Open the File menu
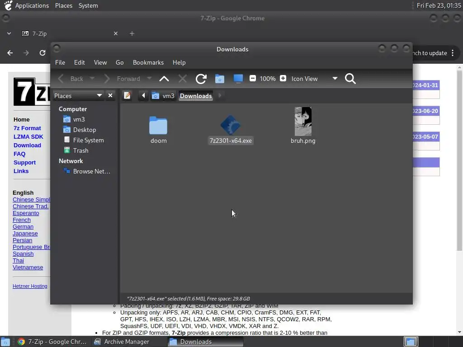 point(60,62)
